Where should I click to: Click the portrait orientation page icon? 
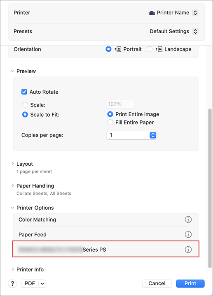(x=118, y=49)
